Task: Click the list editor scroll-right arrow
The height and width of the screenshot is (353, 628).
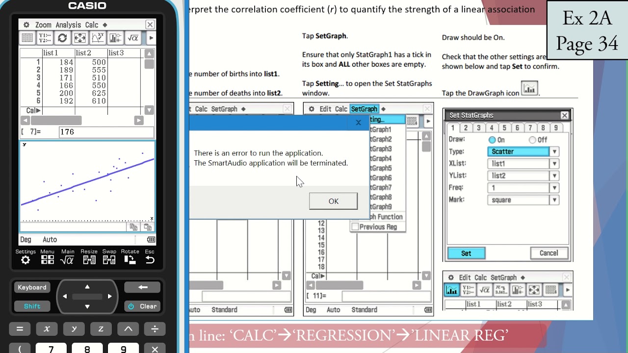Action: coord(139,120)
